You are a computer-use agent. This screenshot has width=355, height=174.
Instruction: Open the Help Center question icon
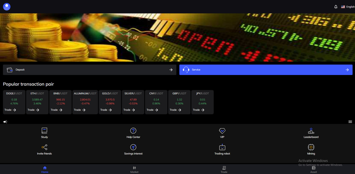point(133,131)
